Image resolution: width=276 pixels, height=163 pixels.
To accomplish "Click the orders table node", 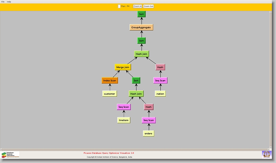I will click(x=149, y=133).
